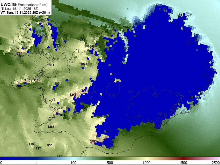
Task: Select the legend tick label 100
Action: click(74, 163)
